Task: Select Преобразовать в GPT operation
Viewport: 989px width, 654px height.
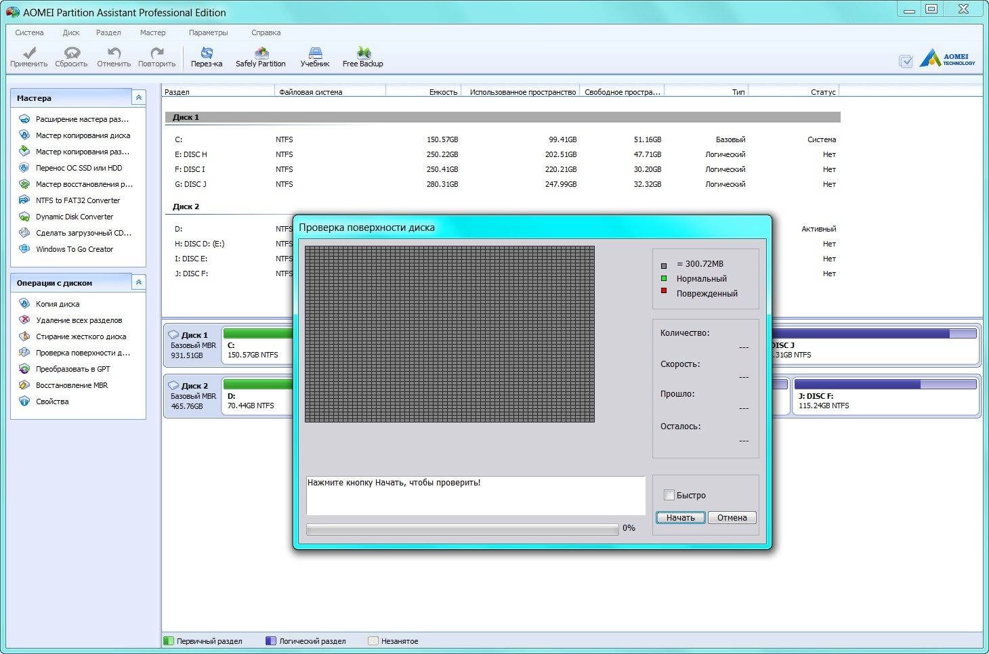Action: click(x=64, y=369)
